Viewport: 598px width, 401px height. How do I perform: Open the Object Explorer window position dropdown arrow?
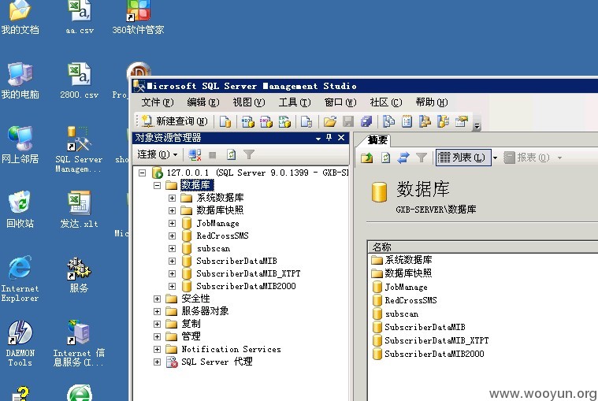point(318,139)
